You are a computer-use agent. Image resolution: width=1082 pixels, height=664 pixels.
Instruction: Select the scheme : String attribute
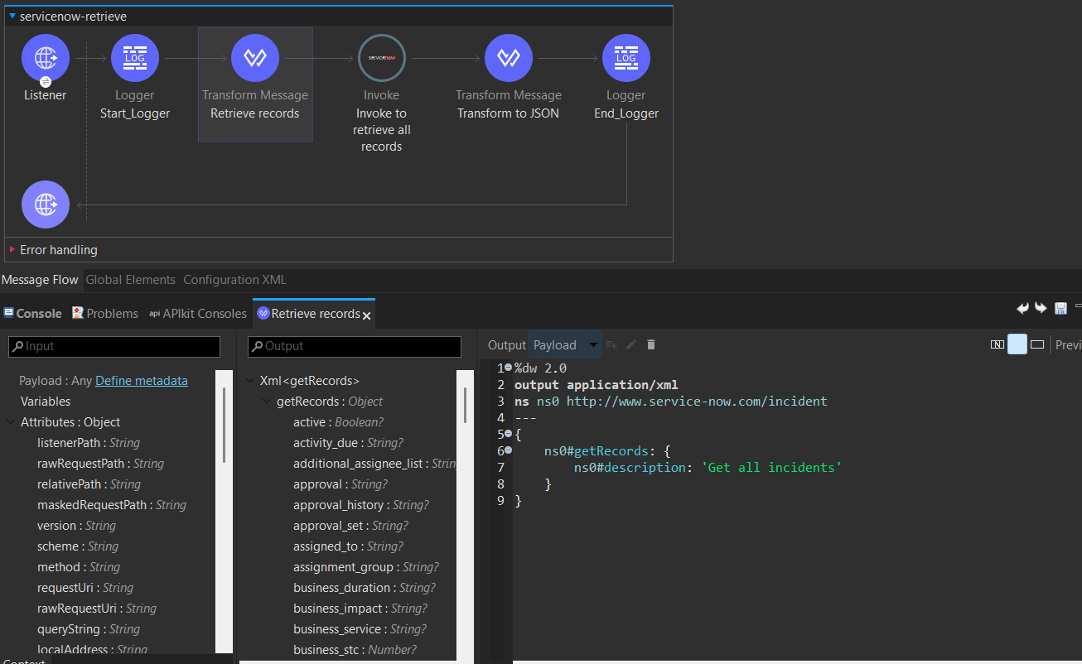[78, 546]
